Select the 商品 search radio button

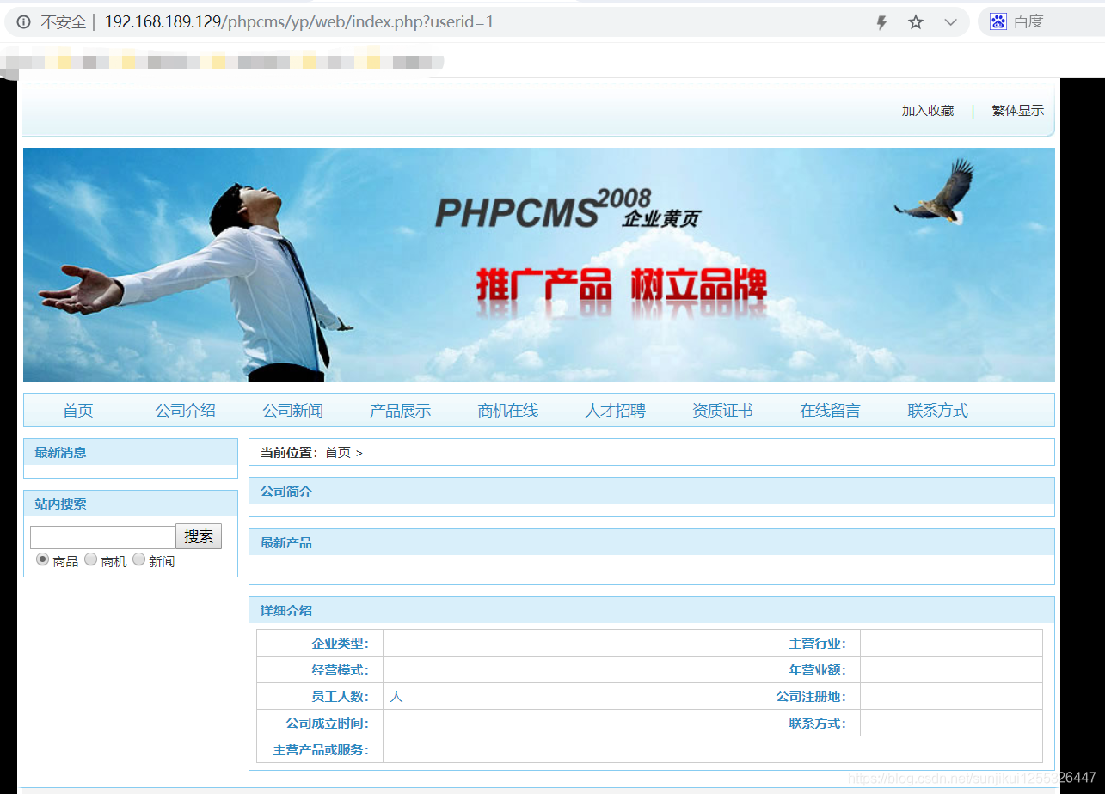[42, 559]
